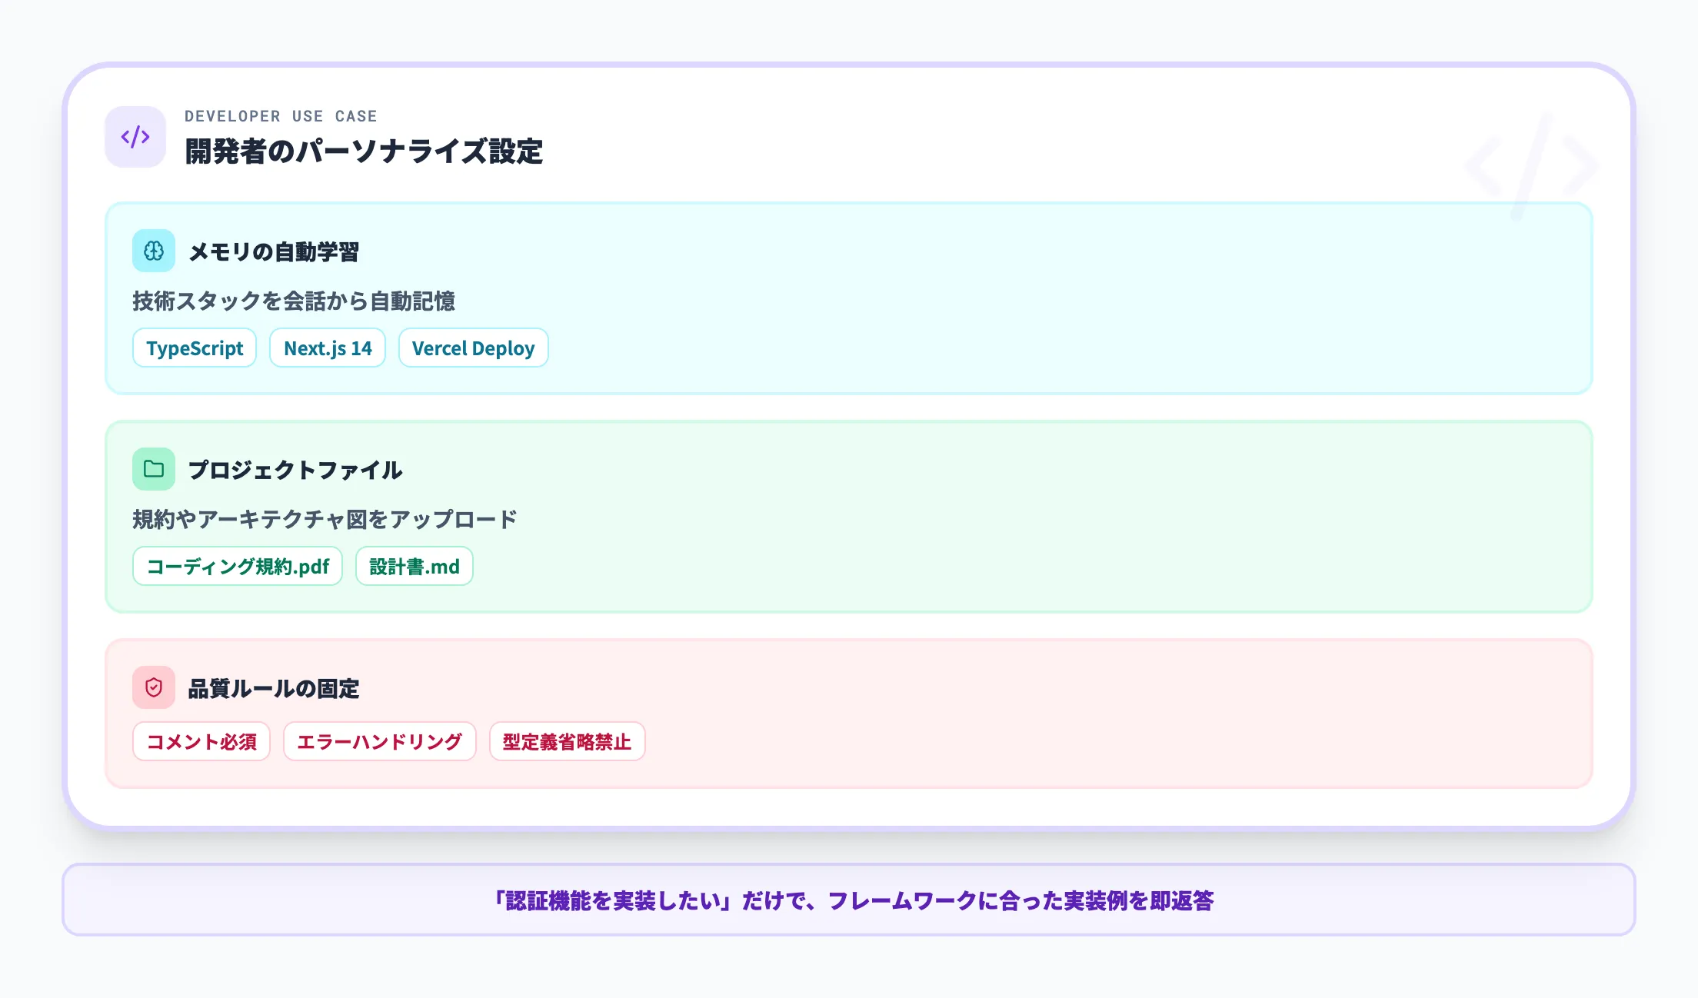This screenshot has height=998, width=1698.
Task: Toggle the 型定義省略禁止 rule
Action: [567, 741]
